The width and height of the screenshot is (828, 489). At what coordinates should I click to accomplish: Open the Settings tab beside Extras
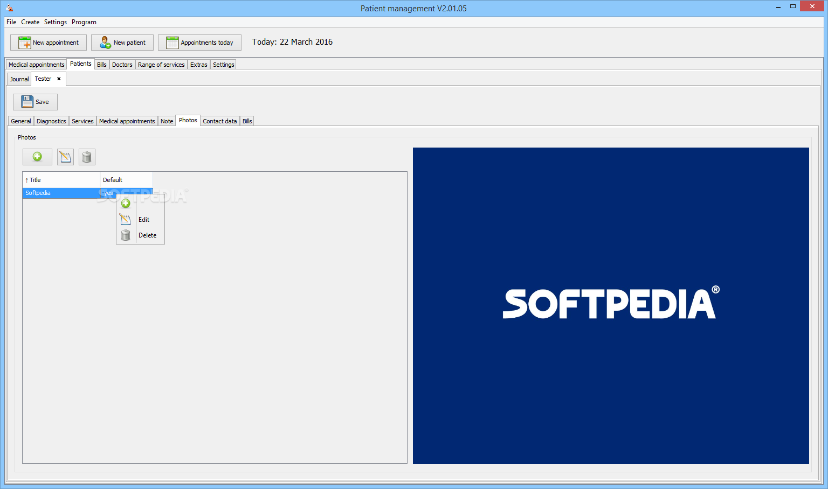223,65
